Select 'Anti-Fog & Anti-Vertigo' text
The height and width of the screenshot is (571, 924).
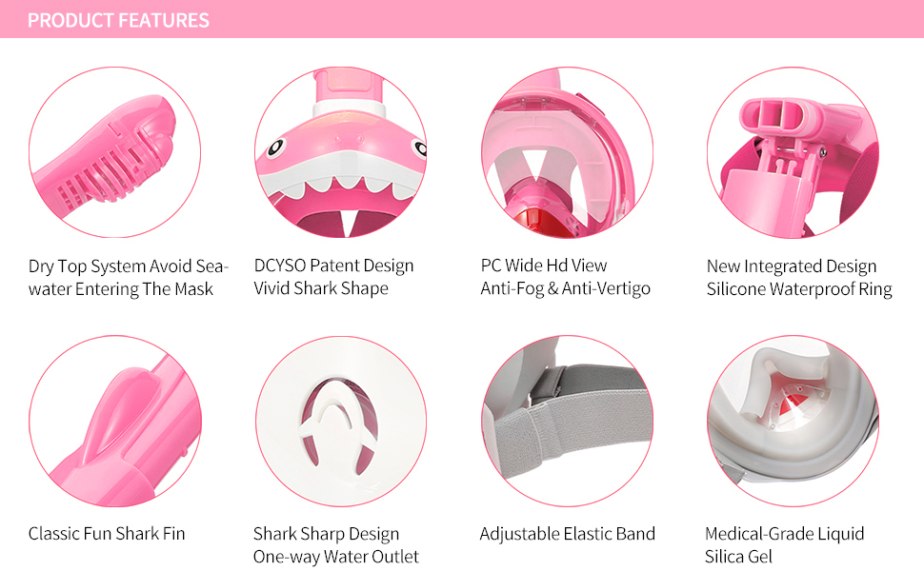tap(565, 288)
